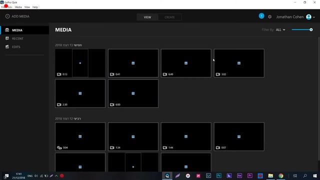The width and height of the screenshot is (320, 180).
Task: Click the Recent sidebar icon
Action: tap(7, 38)
